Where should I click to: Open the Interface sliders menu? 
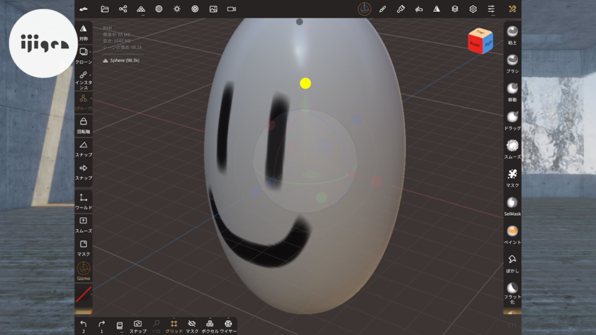coord(491,9)
